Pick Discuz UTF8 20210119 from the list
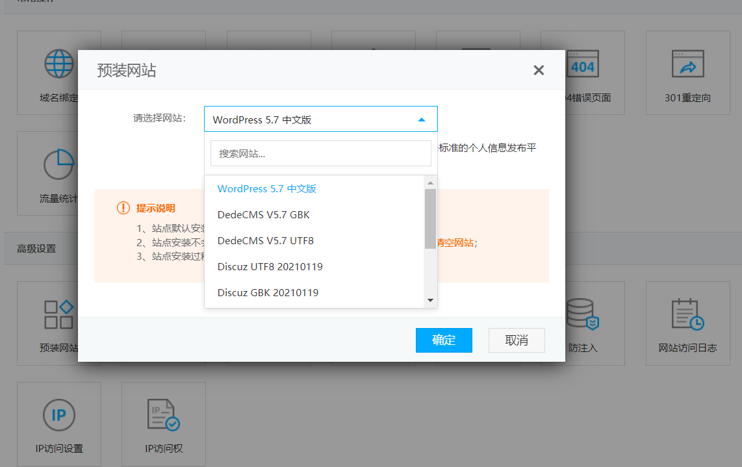Image resolution: width=742 pixels, height=467 pixels. click(x=314, y=267)
